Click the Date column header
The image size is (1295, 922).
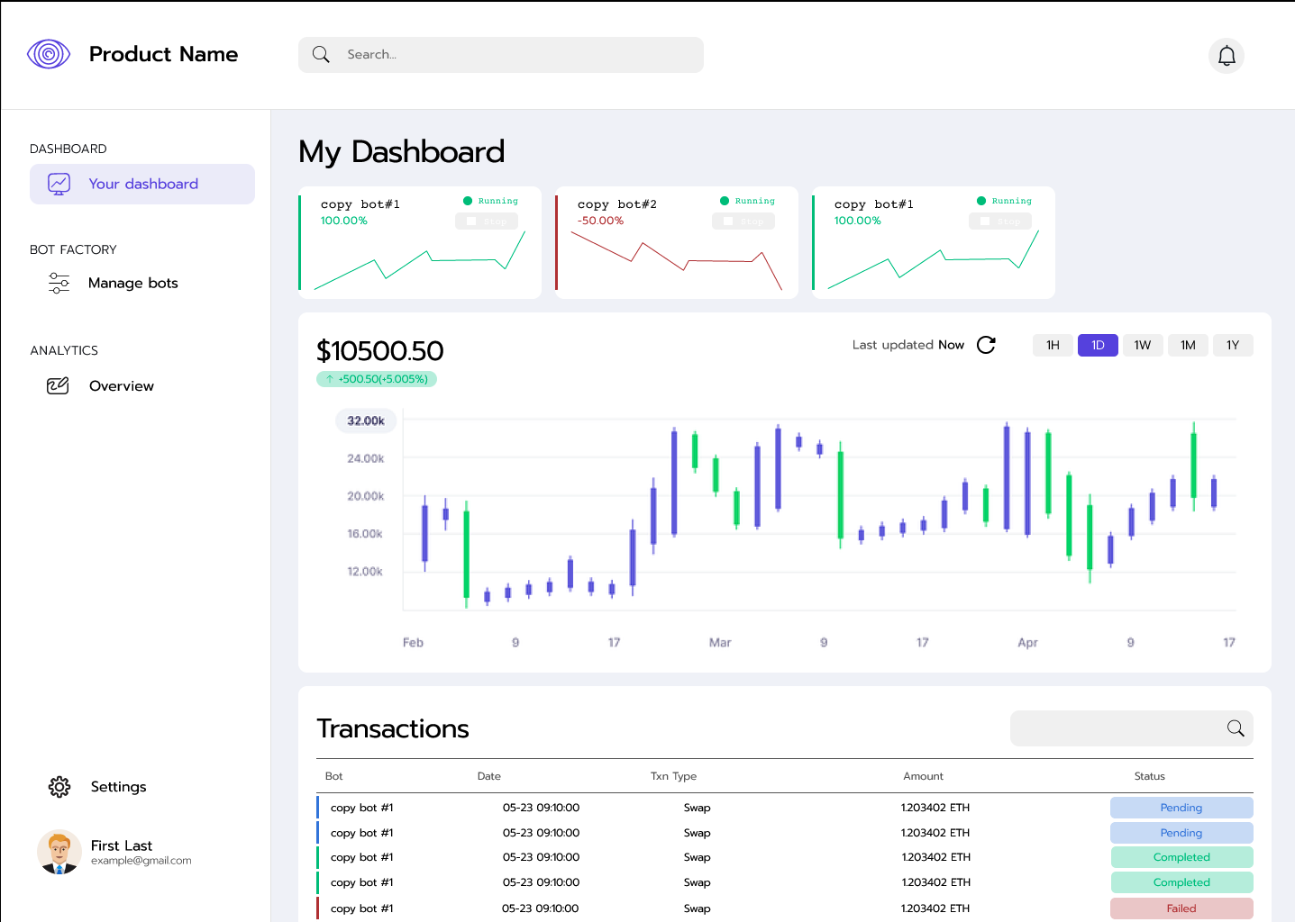point(489,776)
